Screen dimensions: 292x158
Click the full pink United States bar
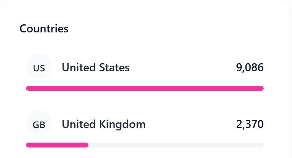click(x=145, y=88)
